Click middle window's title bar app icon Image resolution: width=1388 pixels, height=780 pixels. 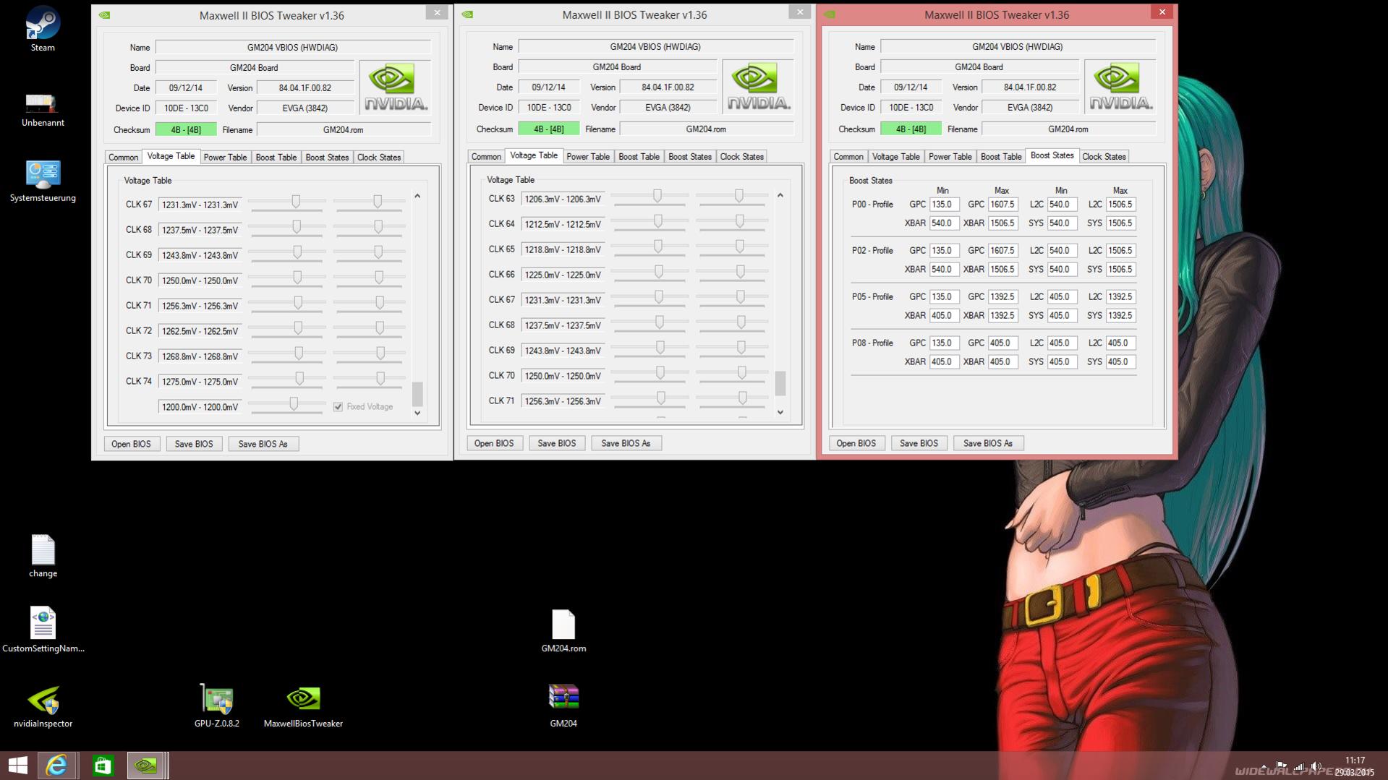[468, 14]
